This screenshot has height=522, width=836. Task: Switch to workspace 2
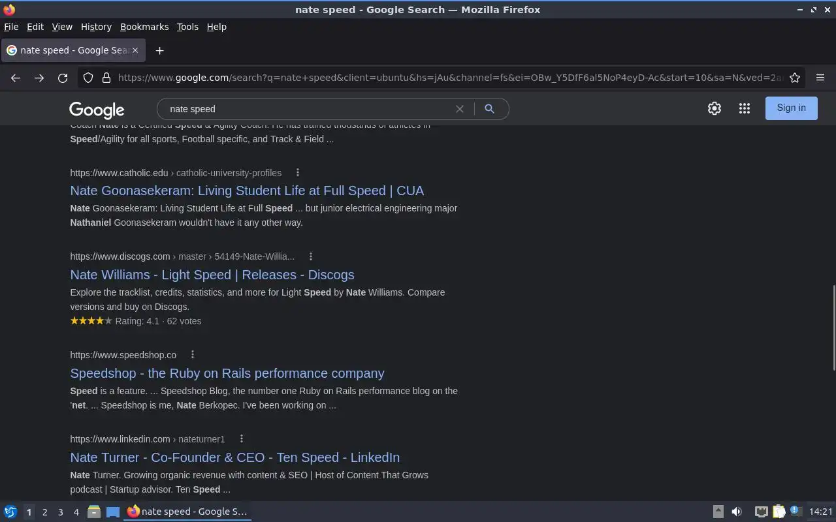coord(44,512)
